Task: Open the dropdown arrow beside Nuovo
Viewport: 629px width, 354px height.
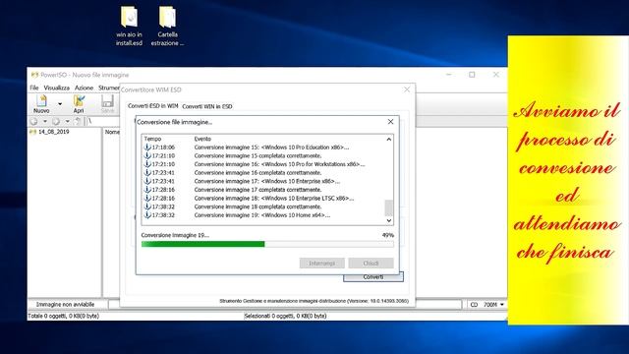Action: (x=60, y=104)
